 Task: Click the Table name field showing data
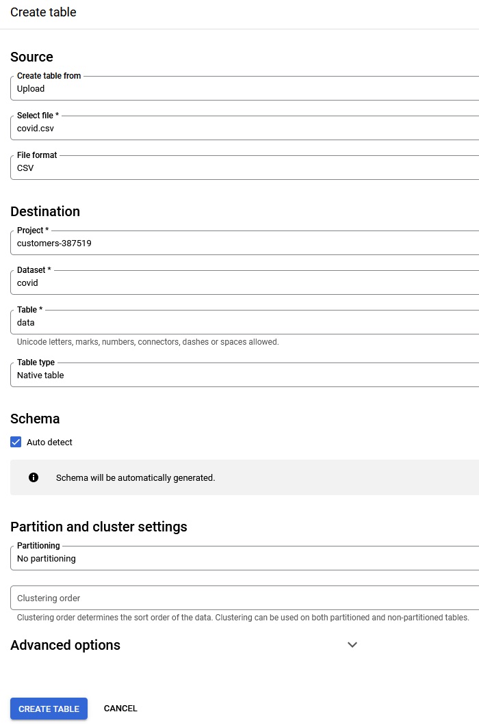244,322
